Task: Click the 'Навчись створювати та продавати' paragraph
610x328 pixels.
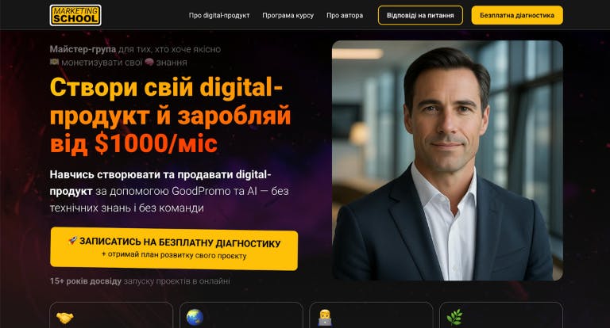Action: coord(169,191)
